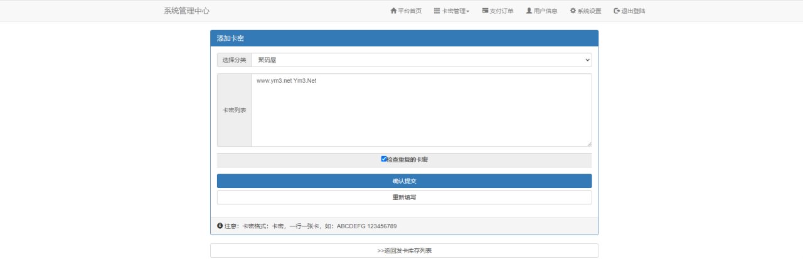The width and height of the screenshot is (803, 259).
Task: Open the 系统设置 menu item
Action: pos(585,11)
